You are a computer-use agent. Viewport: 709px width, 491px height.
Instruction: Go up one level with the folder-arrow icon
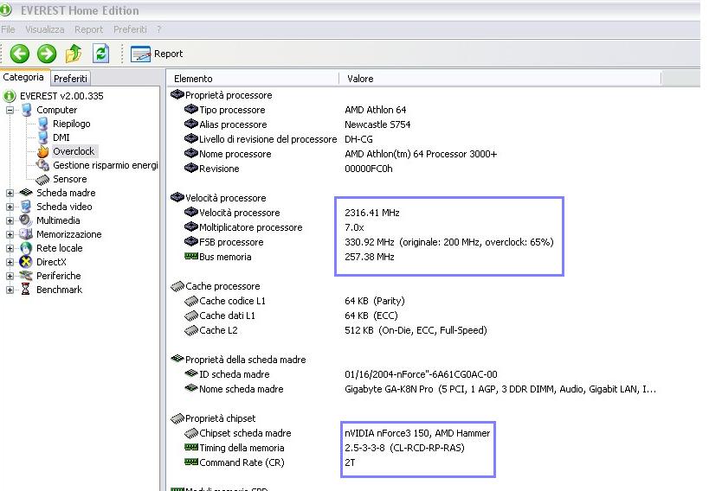(74, 54)
